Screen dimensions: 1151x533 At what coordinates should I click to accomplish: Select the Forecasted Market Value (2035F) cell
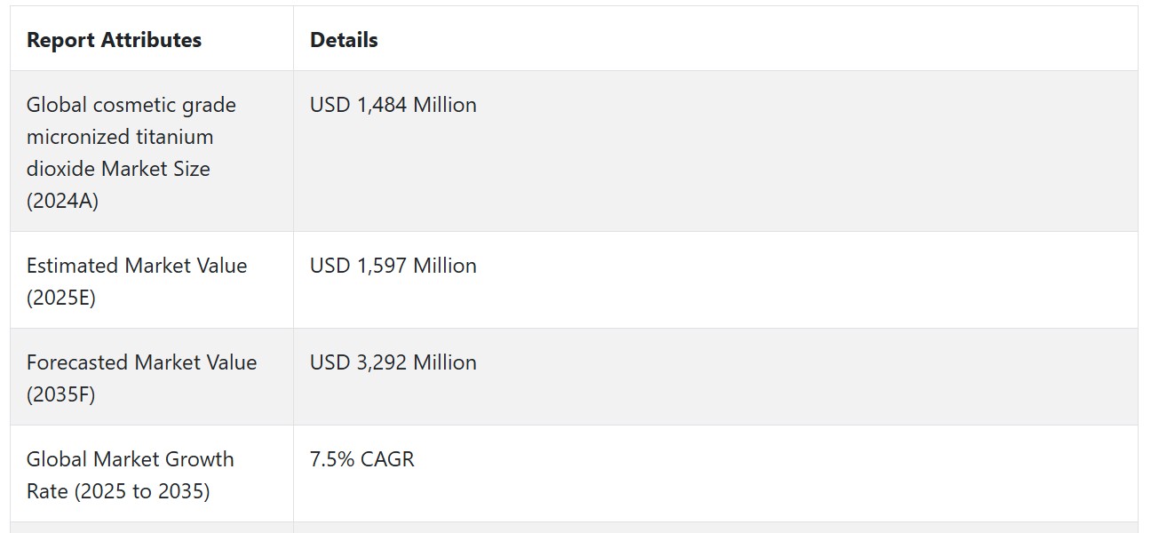[x=152, y=378]
